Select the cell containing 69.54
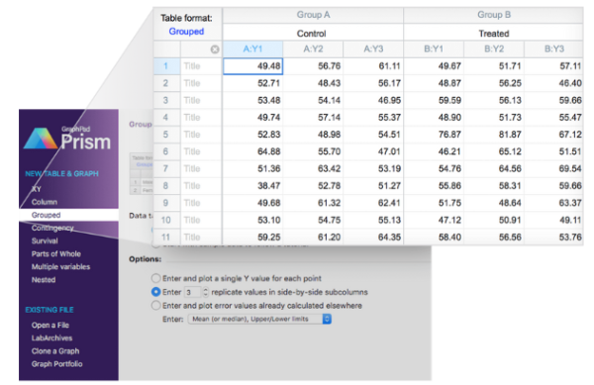 click(553, 169)
